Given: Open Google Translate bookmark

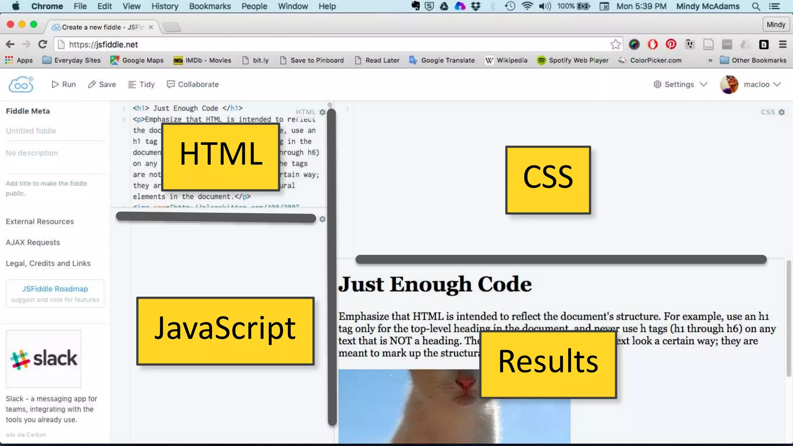Looking at the screenshot, I should point(442,60).
